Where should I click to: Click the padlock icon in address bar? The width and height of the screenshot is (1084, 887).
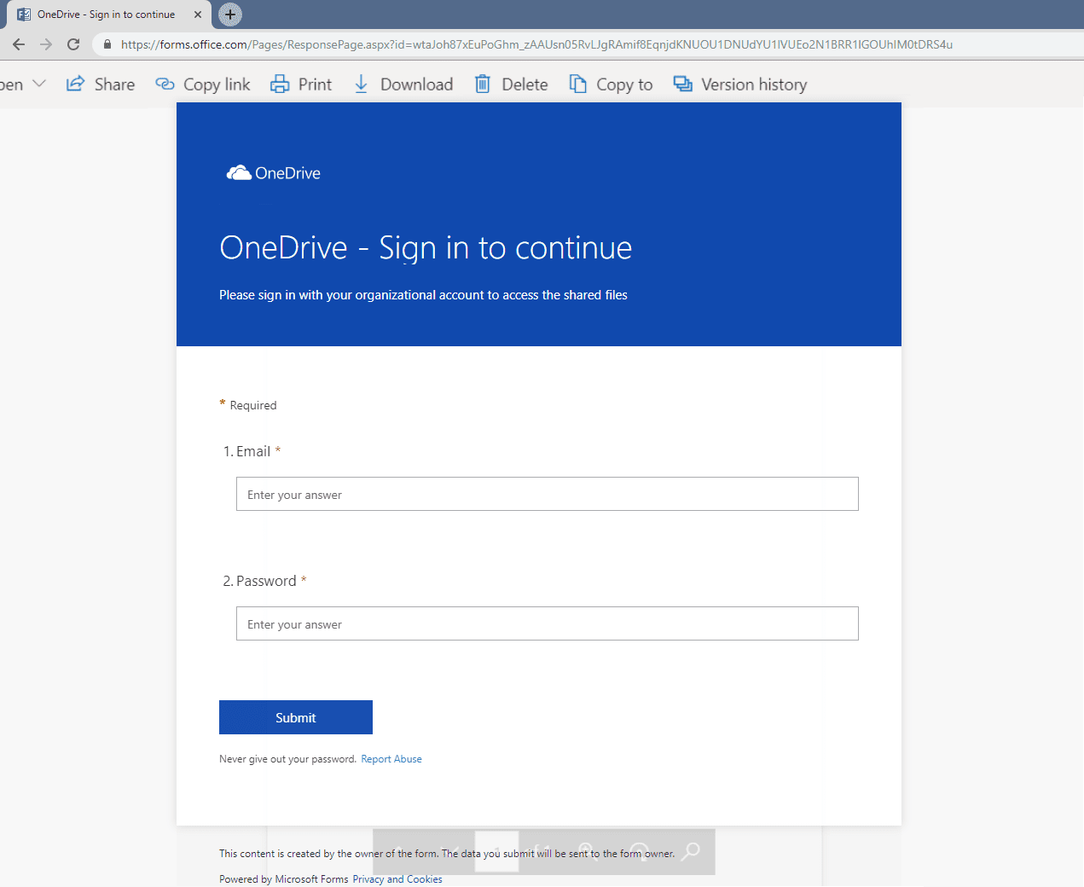[x=107, y=44]
